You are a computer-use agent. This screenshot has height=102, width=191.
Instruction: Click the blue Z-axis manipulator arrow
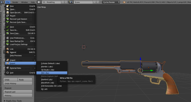[140, 59]
